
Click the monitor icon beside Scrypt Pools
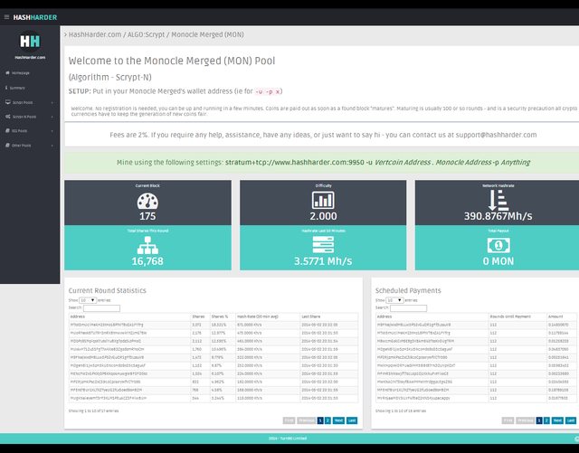8,102
